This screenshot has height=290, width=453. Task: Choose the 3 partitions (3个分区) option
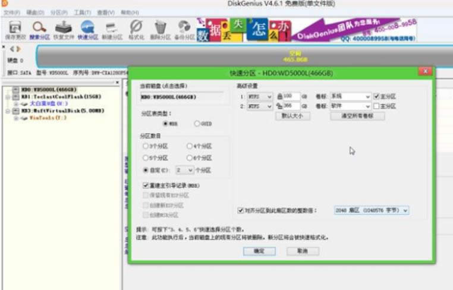(x=146, y=146)
